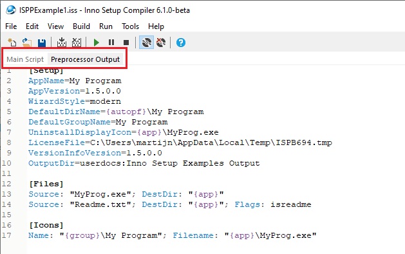405x254 pixels.
Task: Click the Terminate stop square icon
Action: click(x=126, y=43)
